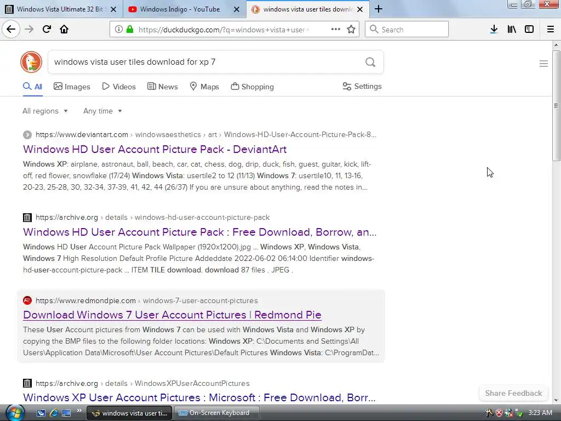Open the browser home page
561x421 pixels.
point(64,29)
